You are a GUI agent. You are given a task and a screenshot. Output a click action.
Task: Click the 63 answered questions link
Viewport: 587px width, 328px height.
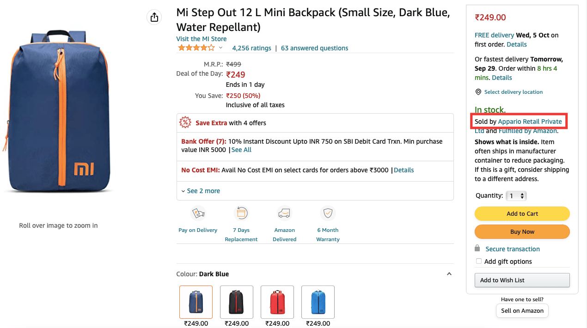tap(314, 48)
